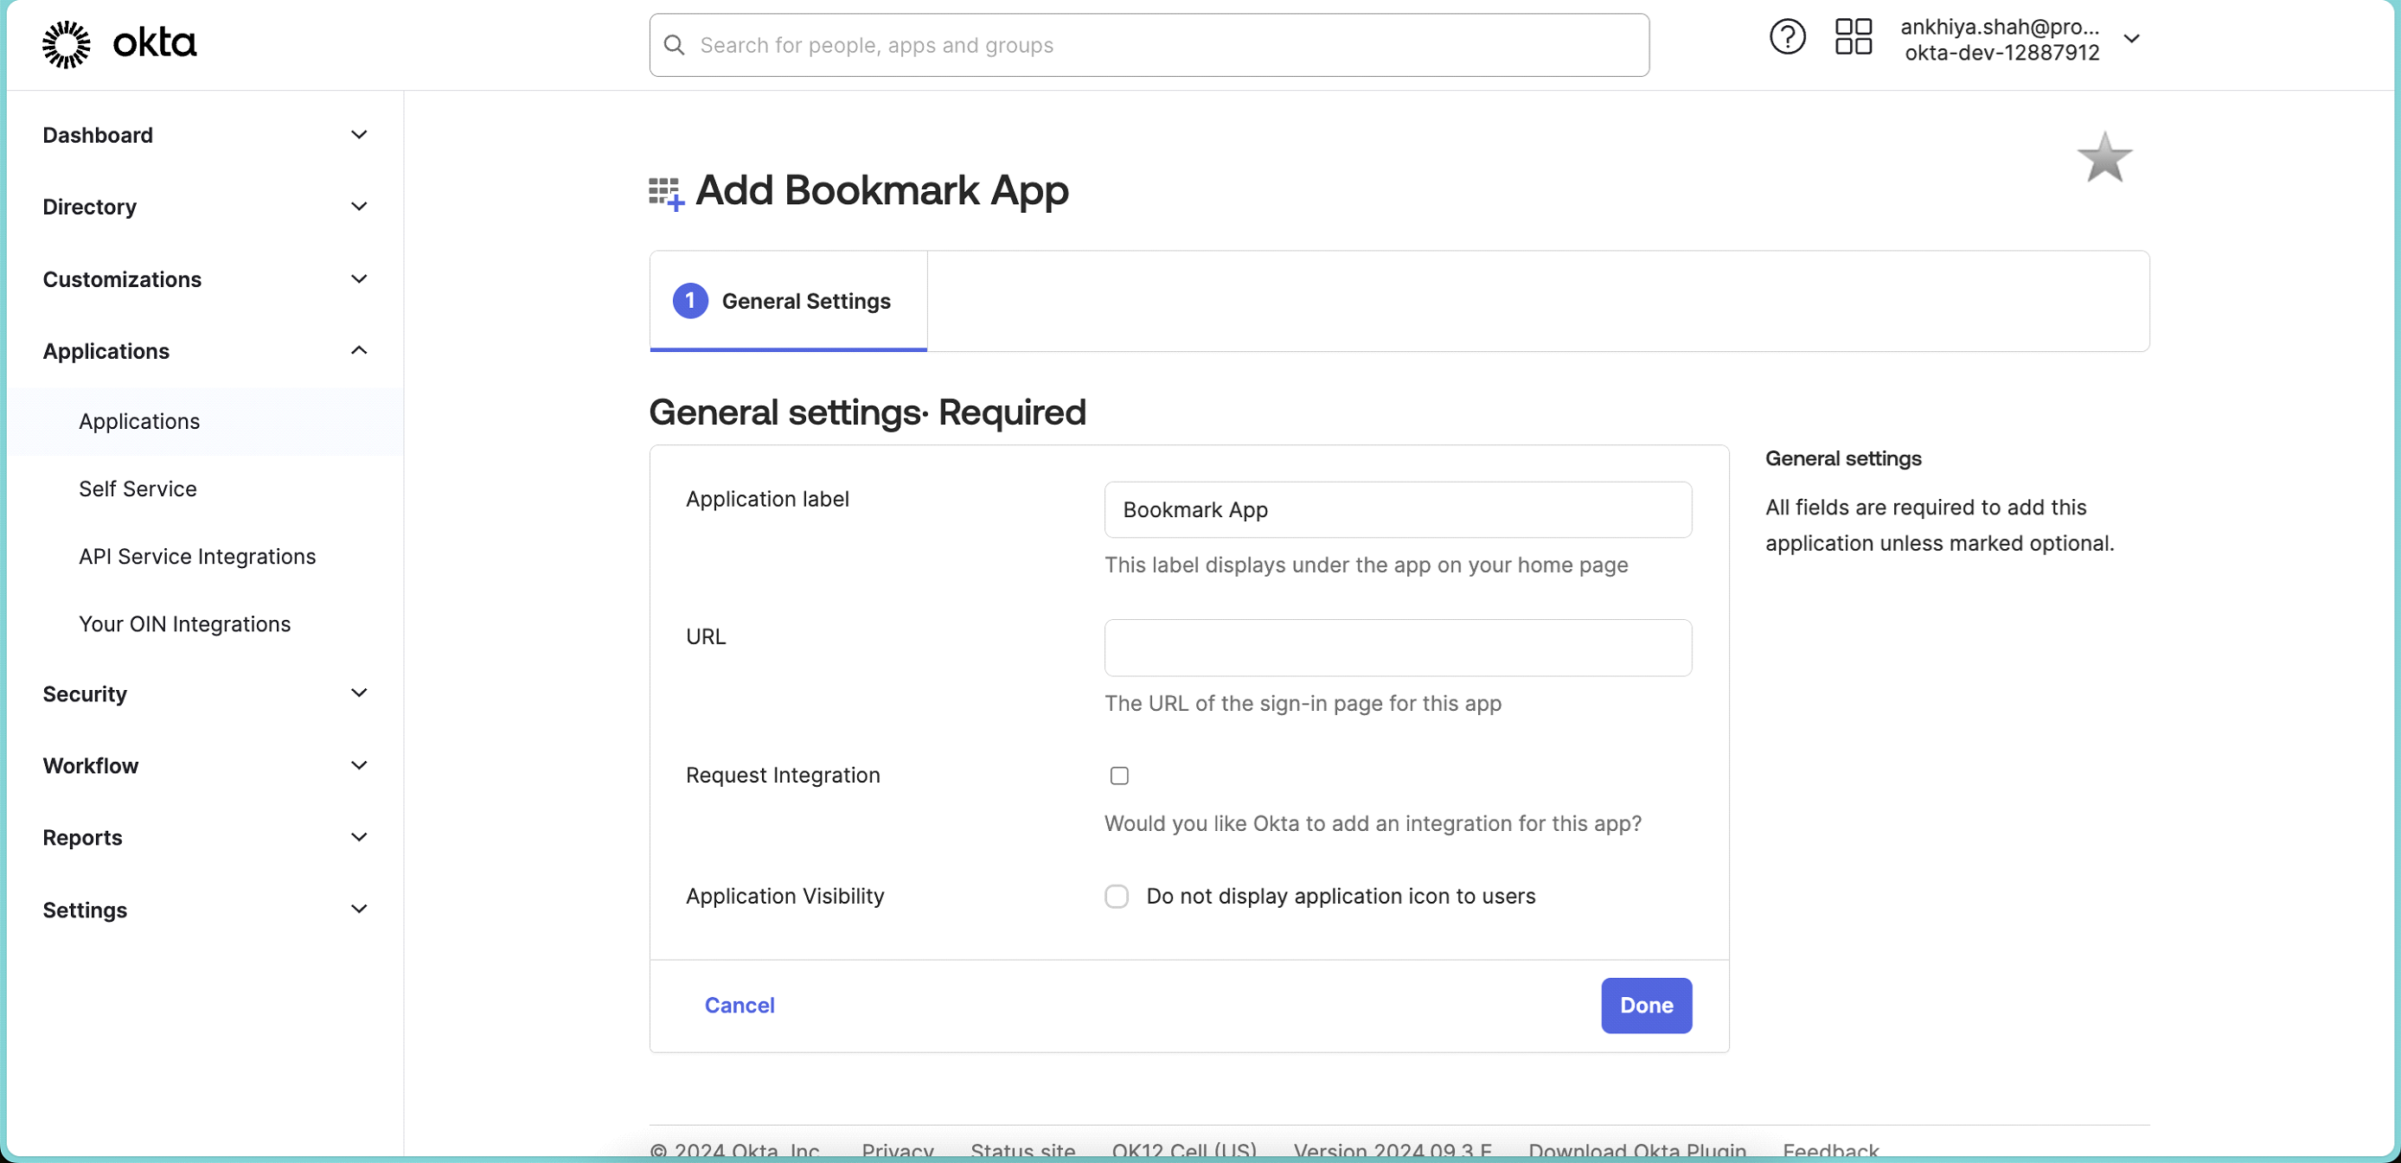Open the Help question mark icon
The image size is (2401, 1163).
(x=1787, y=37)
